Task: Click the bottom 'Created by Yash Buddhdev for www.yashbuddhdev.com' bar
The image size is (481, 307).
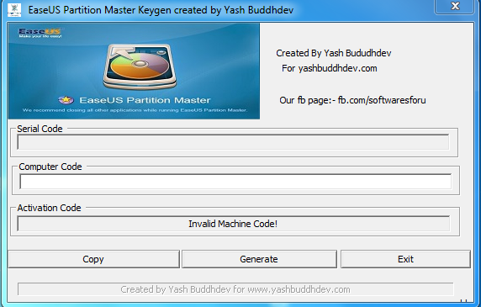Action: [x=235, y=289]
